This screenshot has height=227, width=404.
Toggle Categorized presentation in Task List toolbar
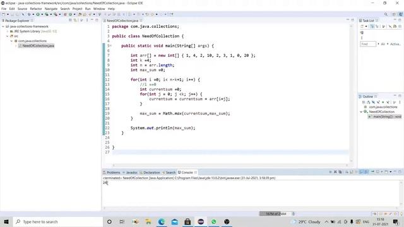click(372, 26)
